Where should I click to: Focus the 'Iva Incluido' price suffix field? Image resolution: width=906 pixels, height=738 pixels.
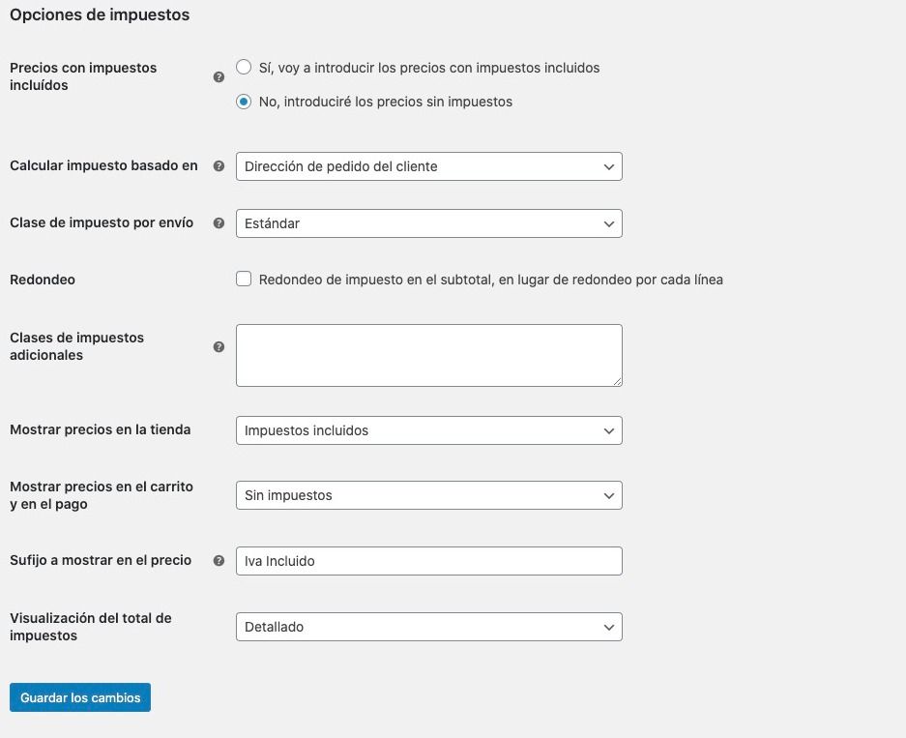coord(428,561)
